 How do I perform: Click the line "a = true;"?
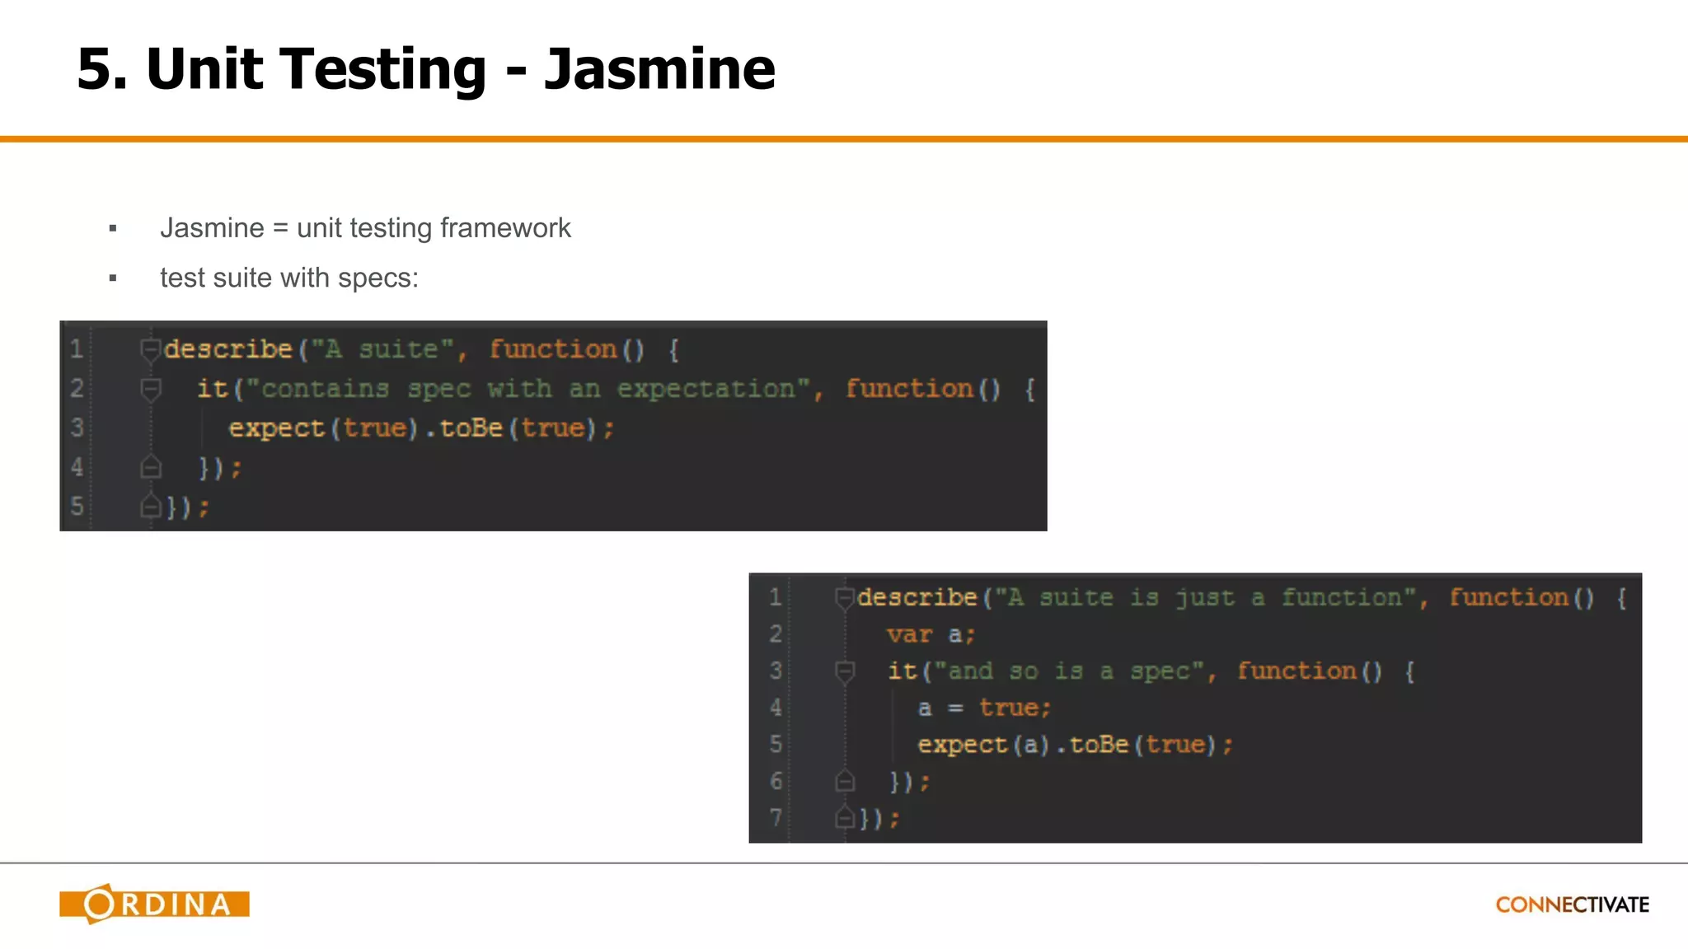click(984, 708)
